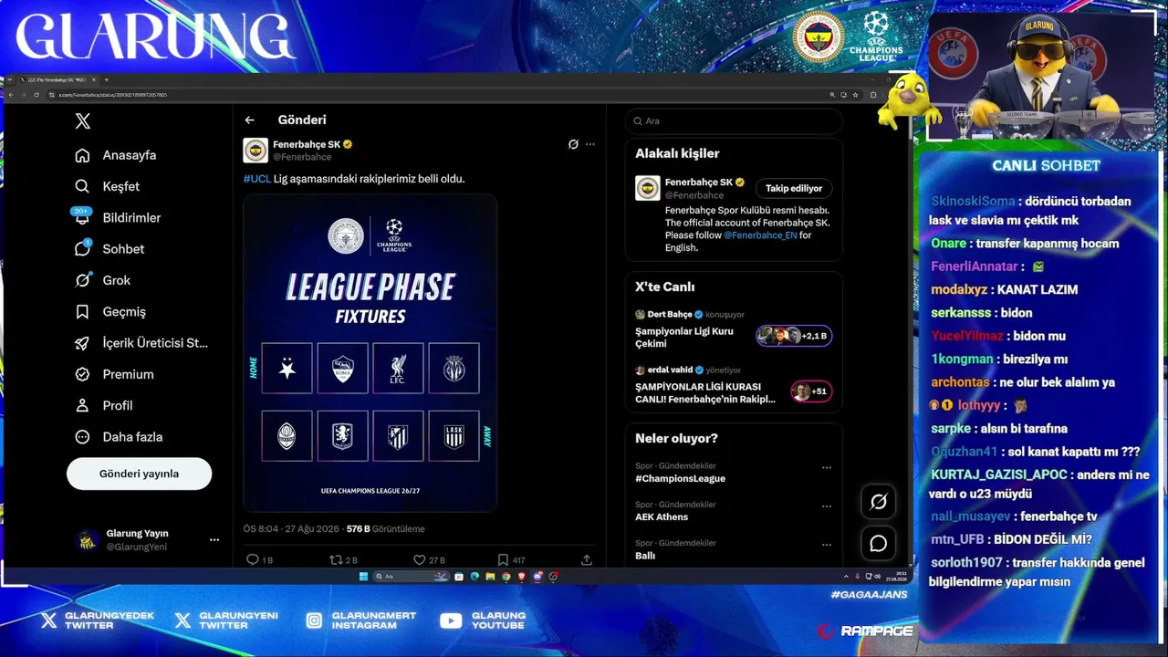
Task: Open the Glarung Yayın account avatar
Action: tap(87, 540)
